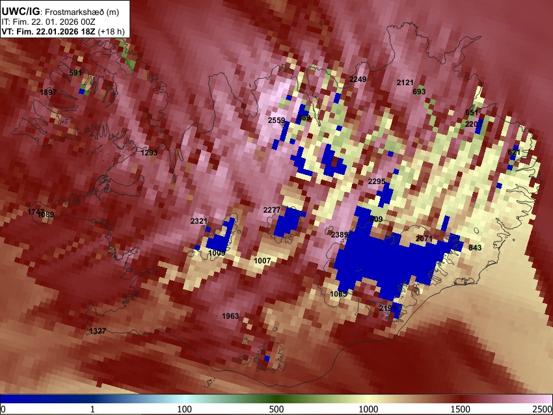Viewport: 553px width, 415px height.
Task: Click the map value 1065
Action: coord(338,294)
